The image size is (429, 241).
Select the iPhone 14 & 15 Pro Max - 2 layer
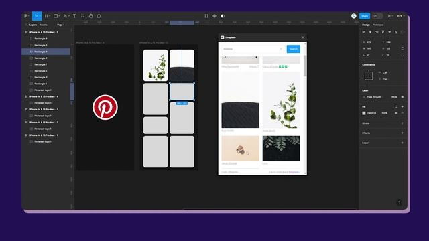tap(44, 122)
